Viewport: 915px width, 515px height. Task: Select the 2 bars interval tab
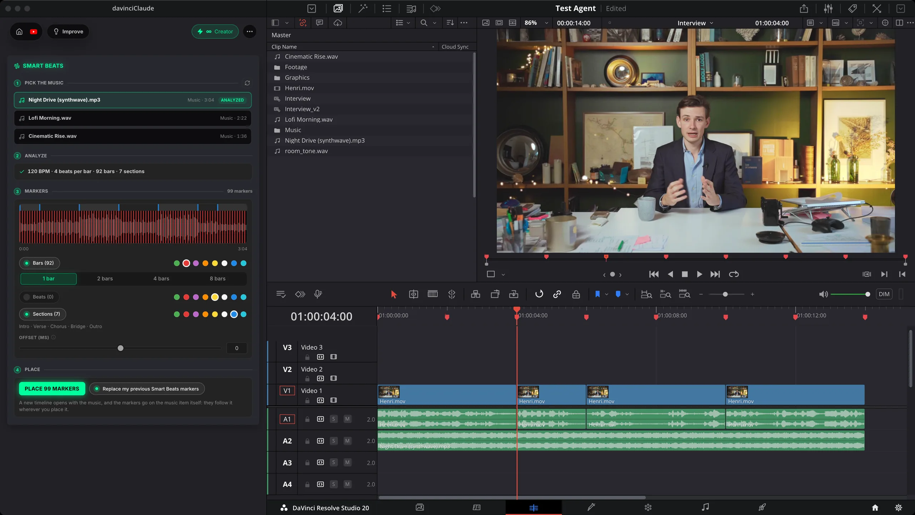coord(105,279)
